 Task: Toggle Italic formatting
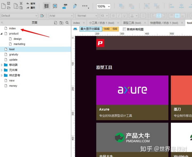coord(119,16)
